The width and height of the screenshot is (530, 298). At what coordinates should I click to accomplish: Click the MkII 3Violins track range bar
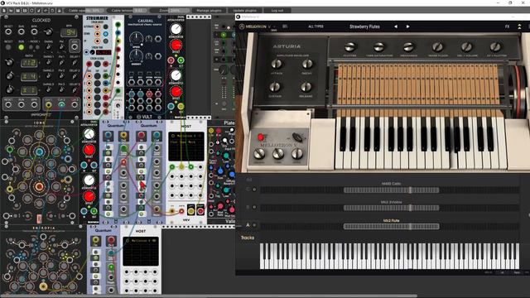[x=391, y=208]
